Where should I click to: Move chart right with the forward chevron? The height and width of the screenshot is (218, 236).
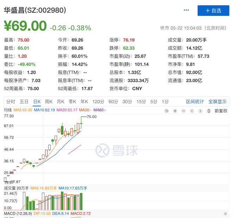[200, 111]
